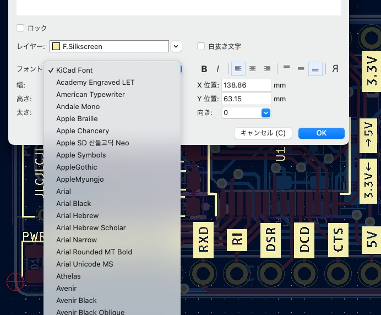Click the X 位置 input field
This screenshot has height=315, width=381.
click(246, 85)
